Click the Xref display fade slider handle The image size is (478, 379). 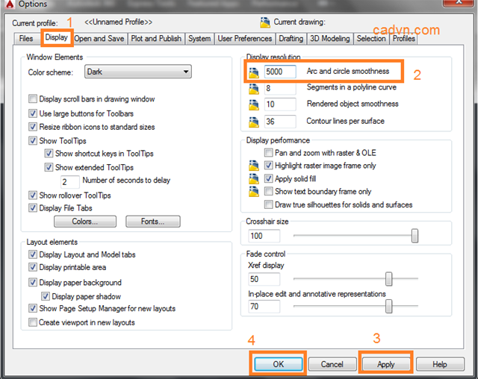(x=388, y=279)
